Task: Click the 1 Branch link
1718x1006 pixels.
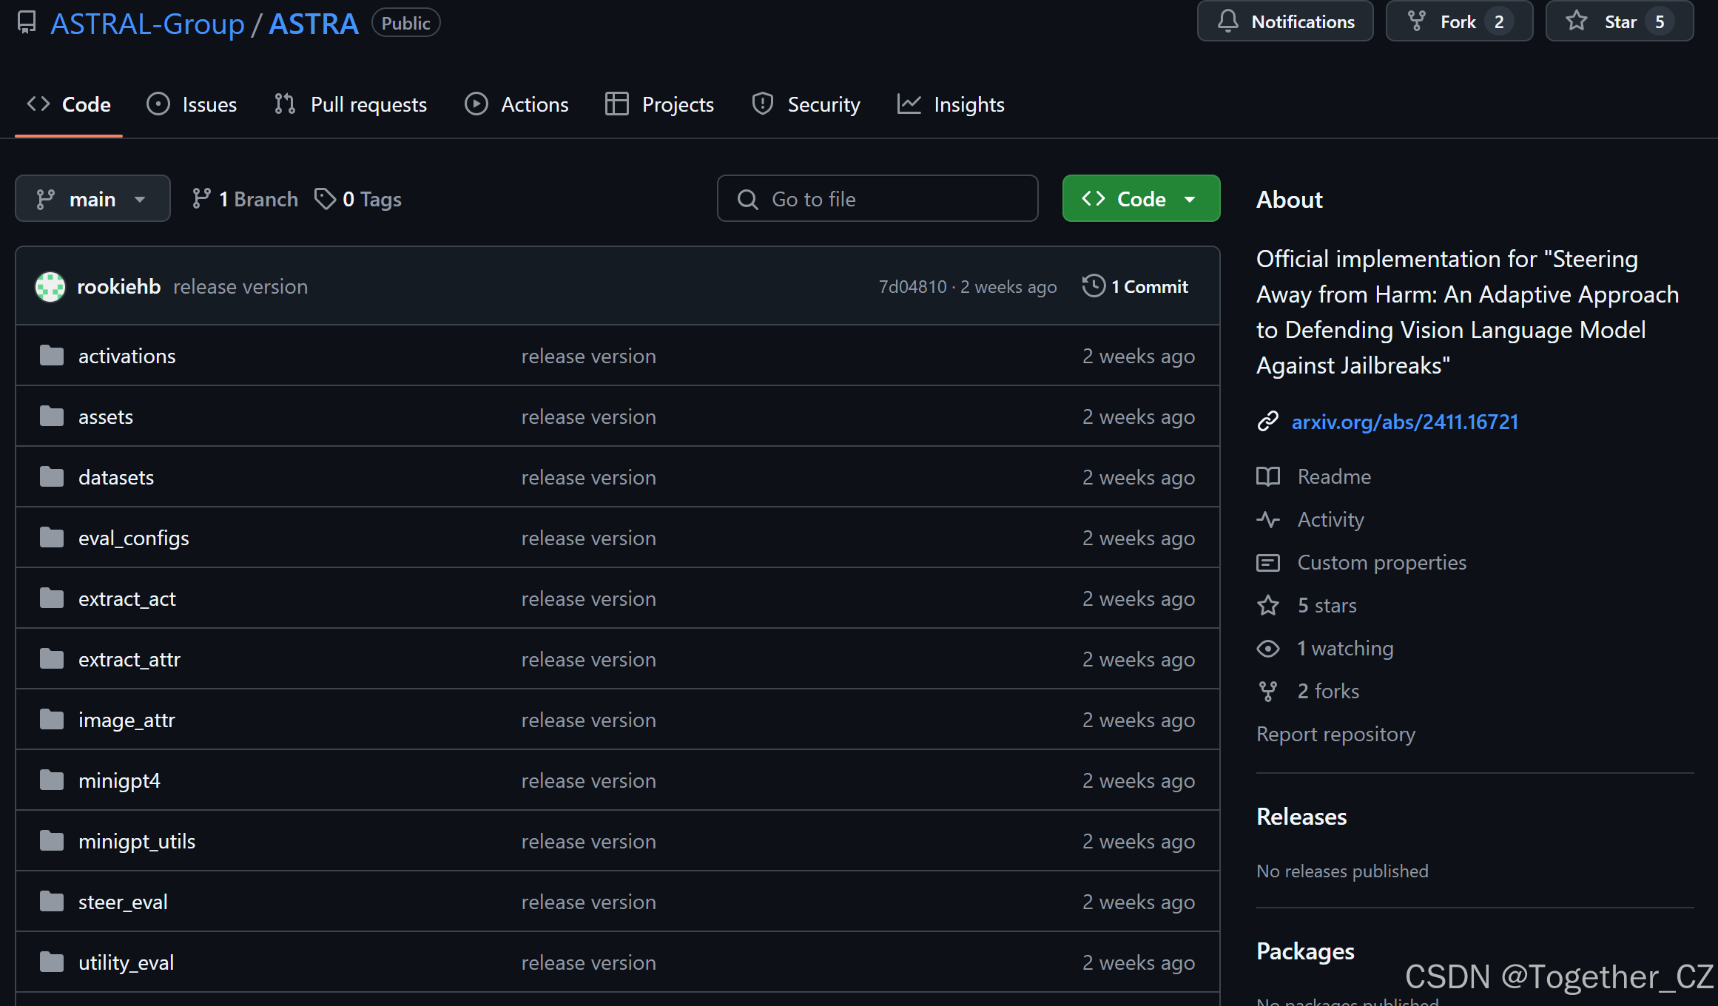Action: [x=245, y=199]
